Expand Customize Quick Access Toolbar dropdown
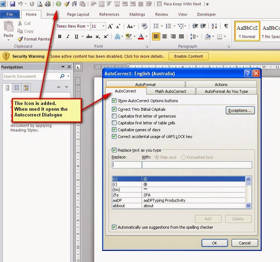This screenshot has height=262, width=280. click(207, 4)
